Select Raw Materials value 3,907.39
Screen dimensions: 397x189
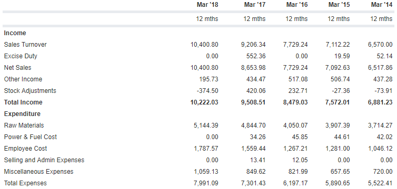338,125
